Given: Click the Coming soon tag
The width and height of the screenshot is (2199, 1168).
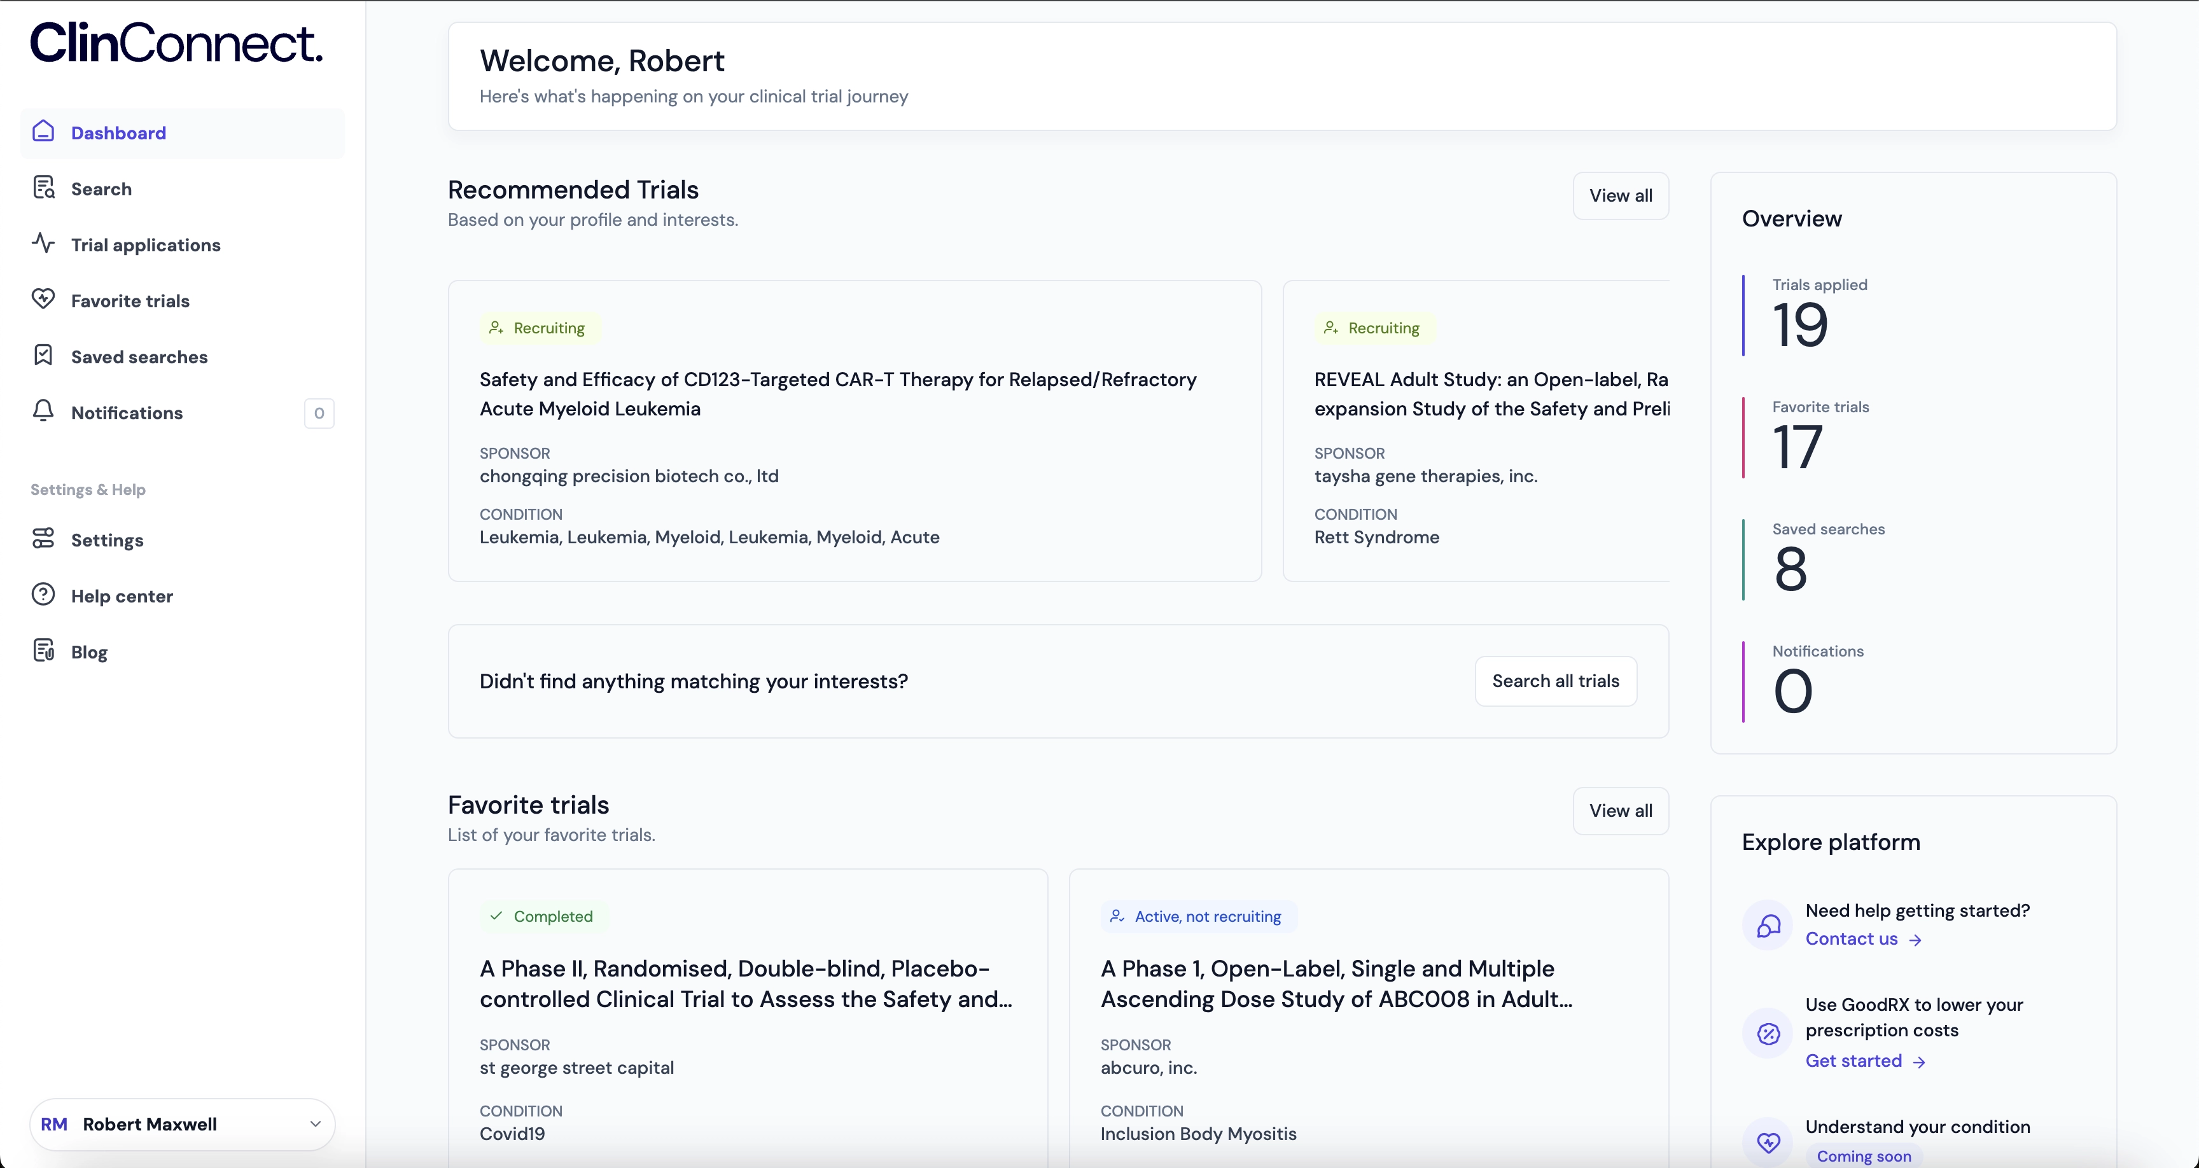Looking at the screenshot, I should click(1864, 1156).
